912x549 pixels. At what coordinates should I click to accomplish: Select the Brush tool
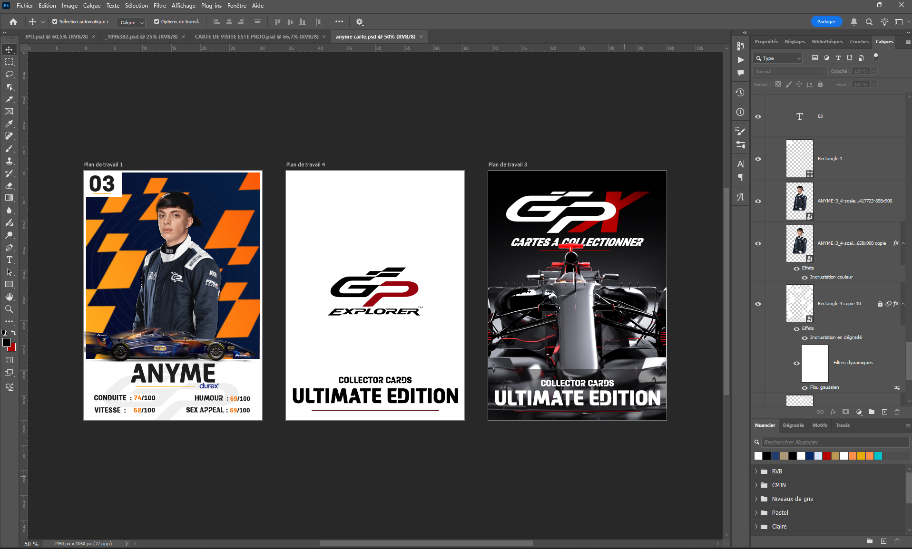(9, 148)
